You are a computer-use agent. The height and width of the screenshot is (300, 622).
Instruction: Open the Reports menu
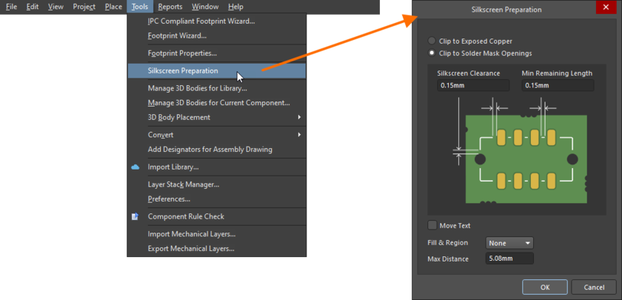170,7
